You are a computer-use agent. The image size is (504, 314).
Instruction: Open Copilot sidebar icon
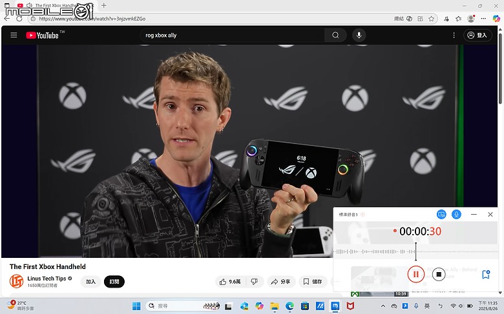tap(496, 19)
